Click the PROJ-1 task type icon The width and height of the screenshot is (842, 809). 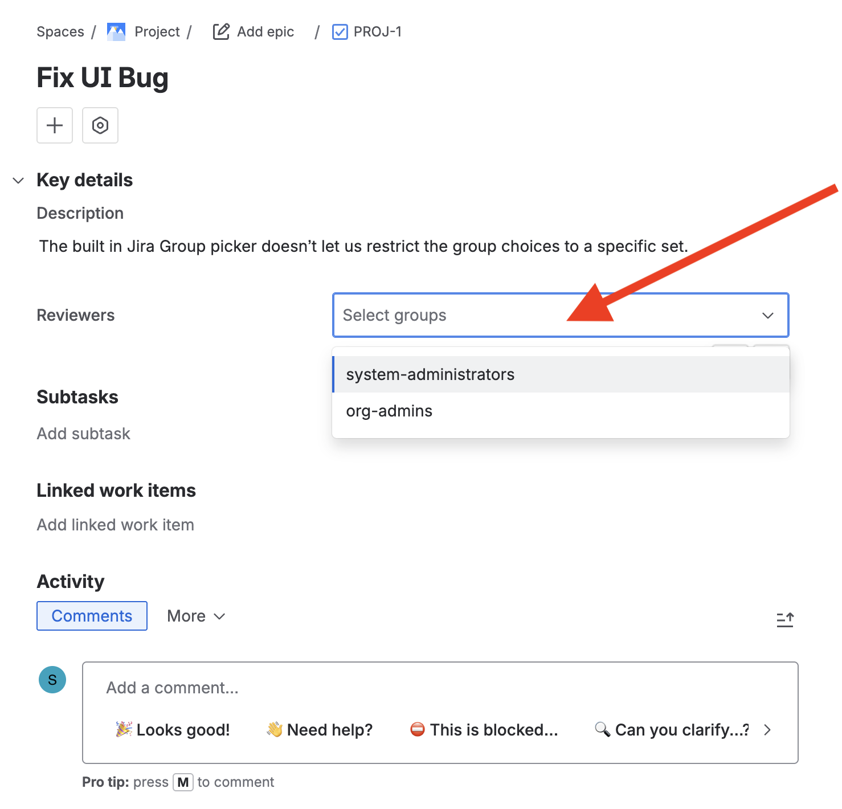340,32
